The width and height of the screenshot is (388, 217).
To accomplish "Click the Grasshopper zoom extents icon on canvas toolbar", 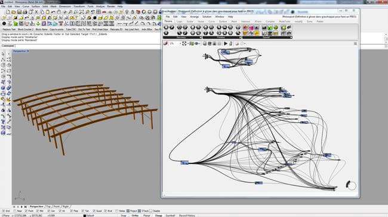I will click(x=184, y=43).
